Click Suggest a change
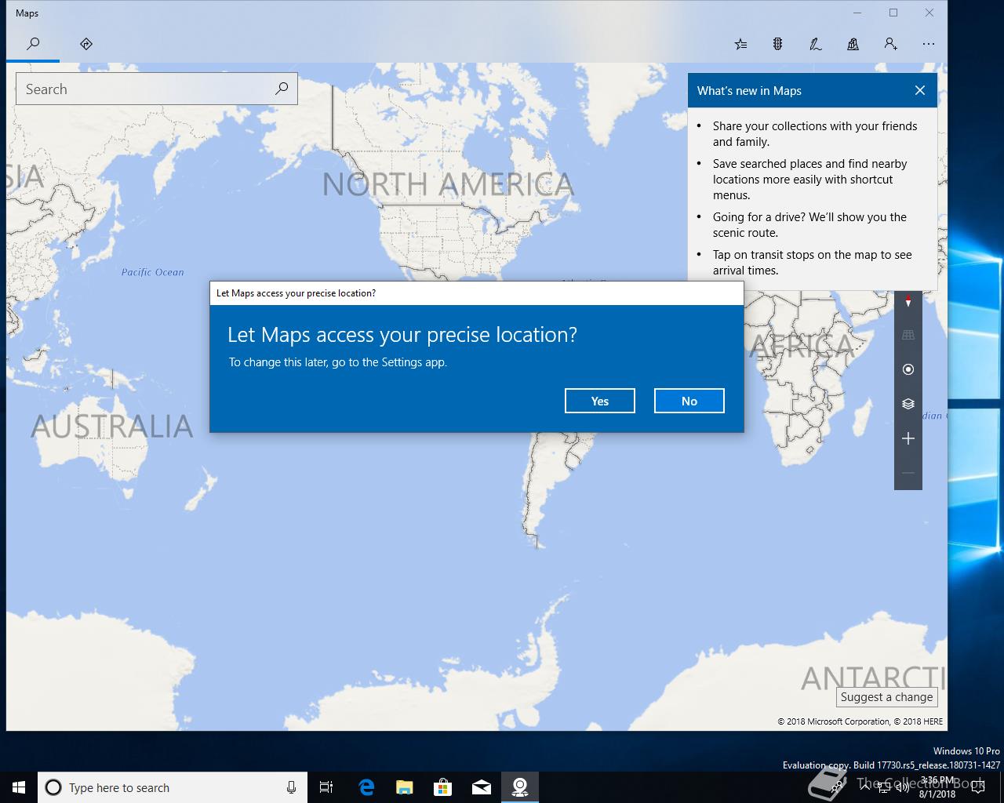 click(x=886, y=697)
